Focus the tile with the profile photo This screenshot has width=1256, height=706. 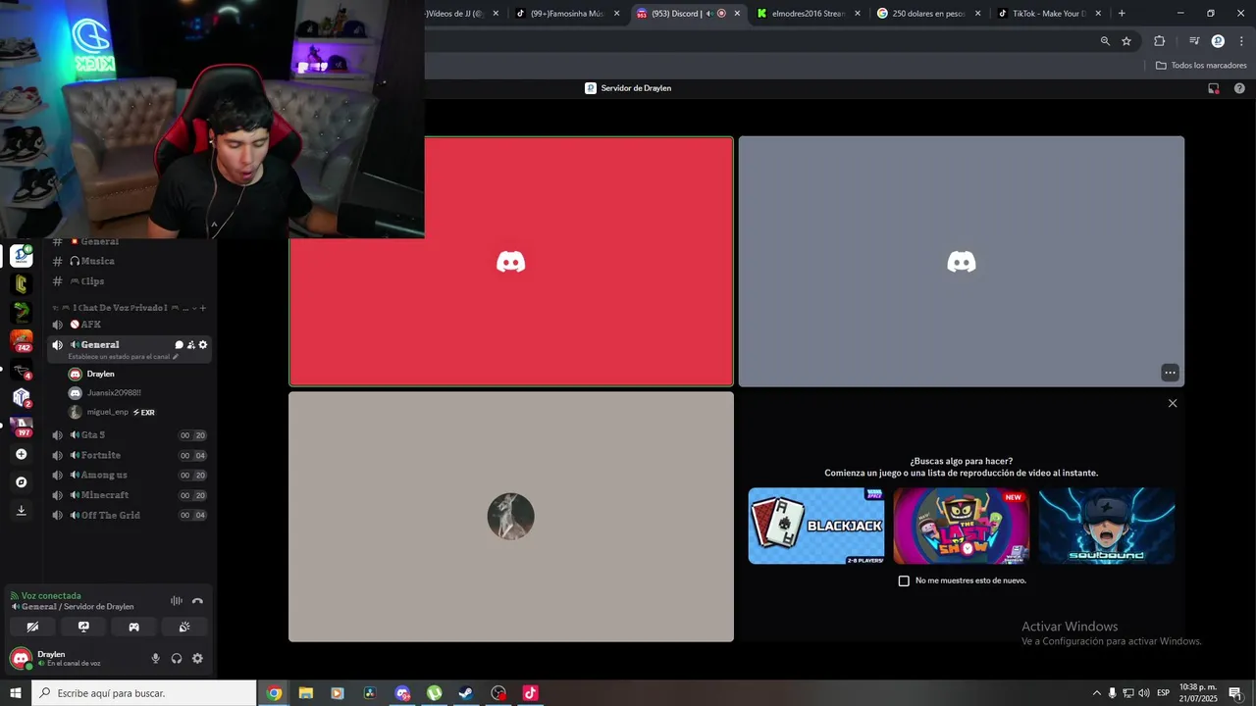(x=511, y=517)
